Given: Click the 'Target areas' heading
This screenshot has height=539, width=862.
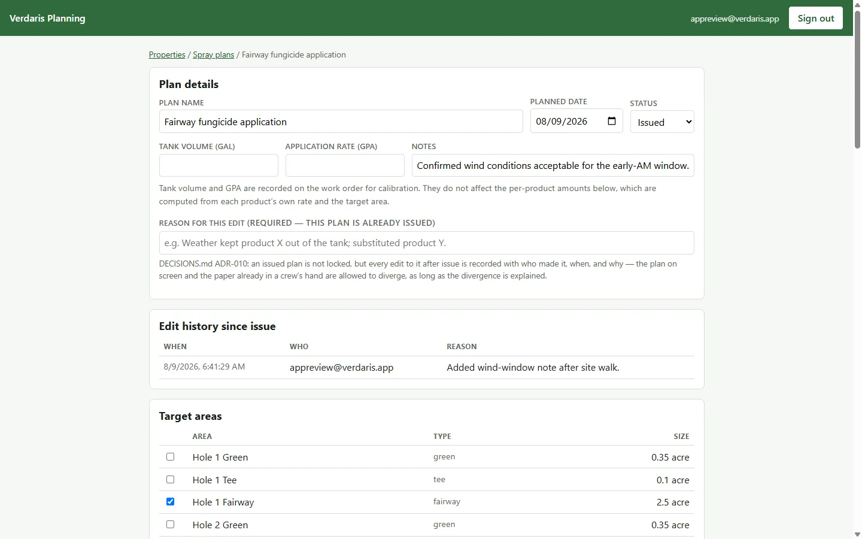Looking at the screenshot, I should [190, 416].
